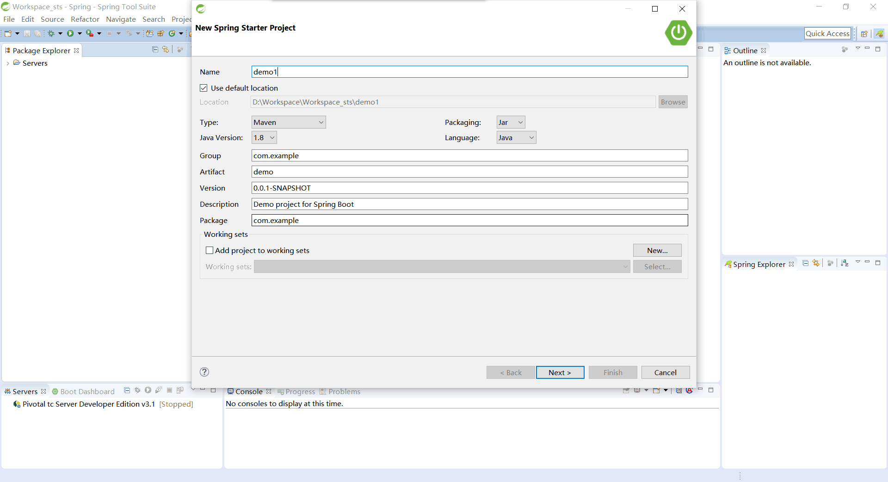Viewport: 888px width, 482px height.
Task: Click the Version input field
Action: (469, 188)
